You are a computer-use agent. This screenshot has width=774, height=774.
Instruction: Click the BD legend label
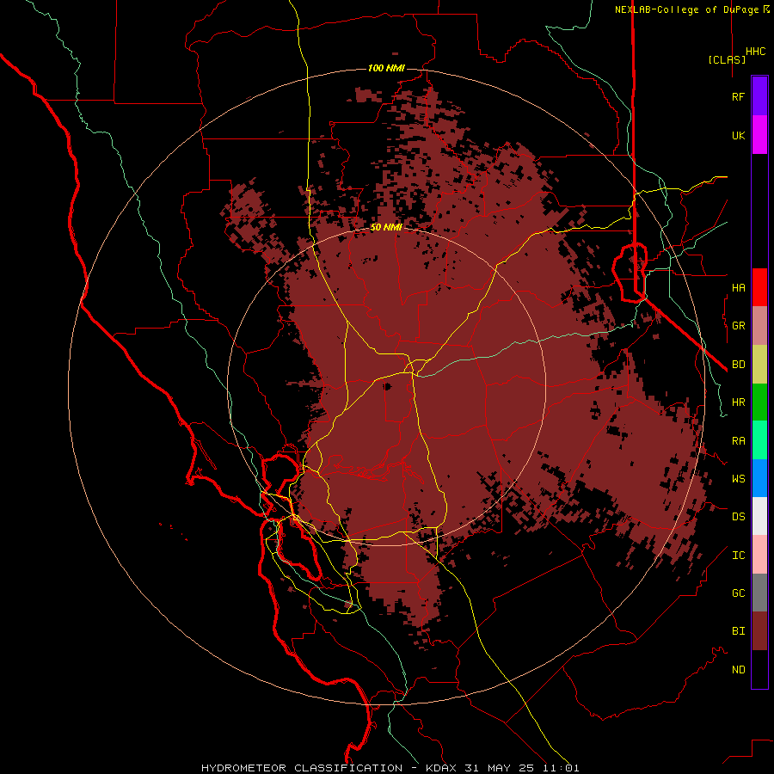(x=738, y=365)
